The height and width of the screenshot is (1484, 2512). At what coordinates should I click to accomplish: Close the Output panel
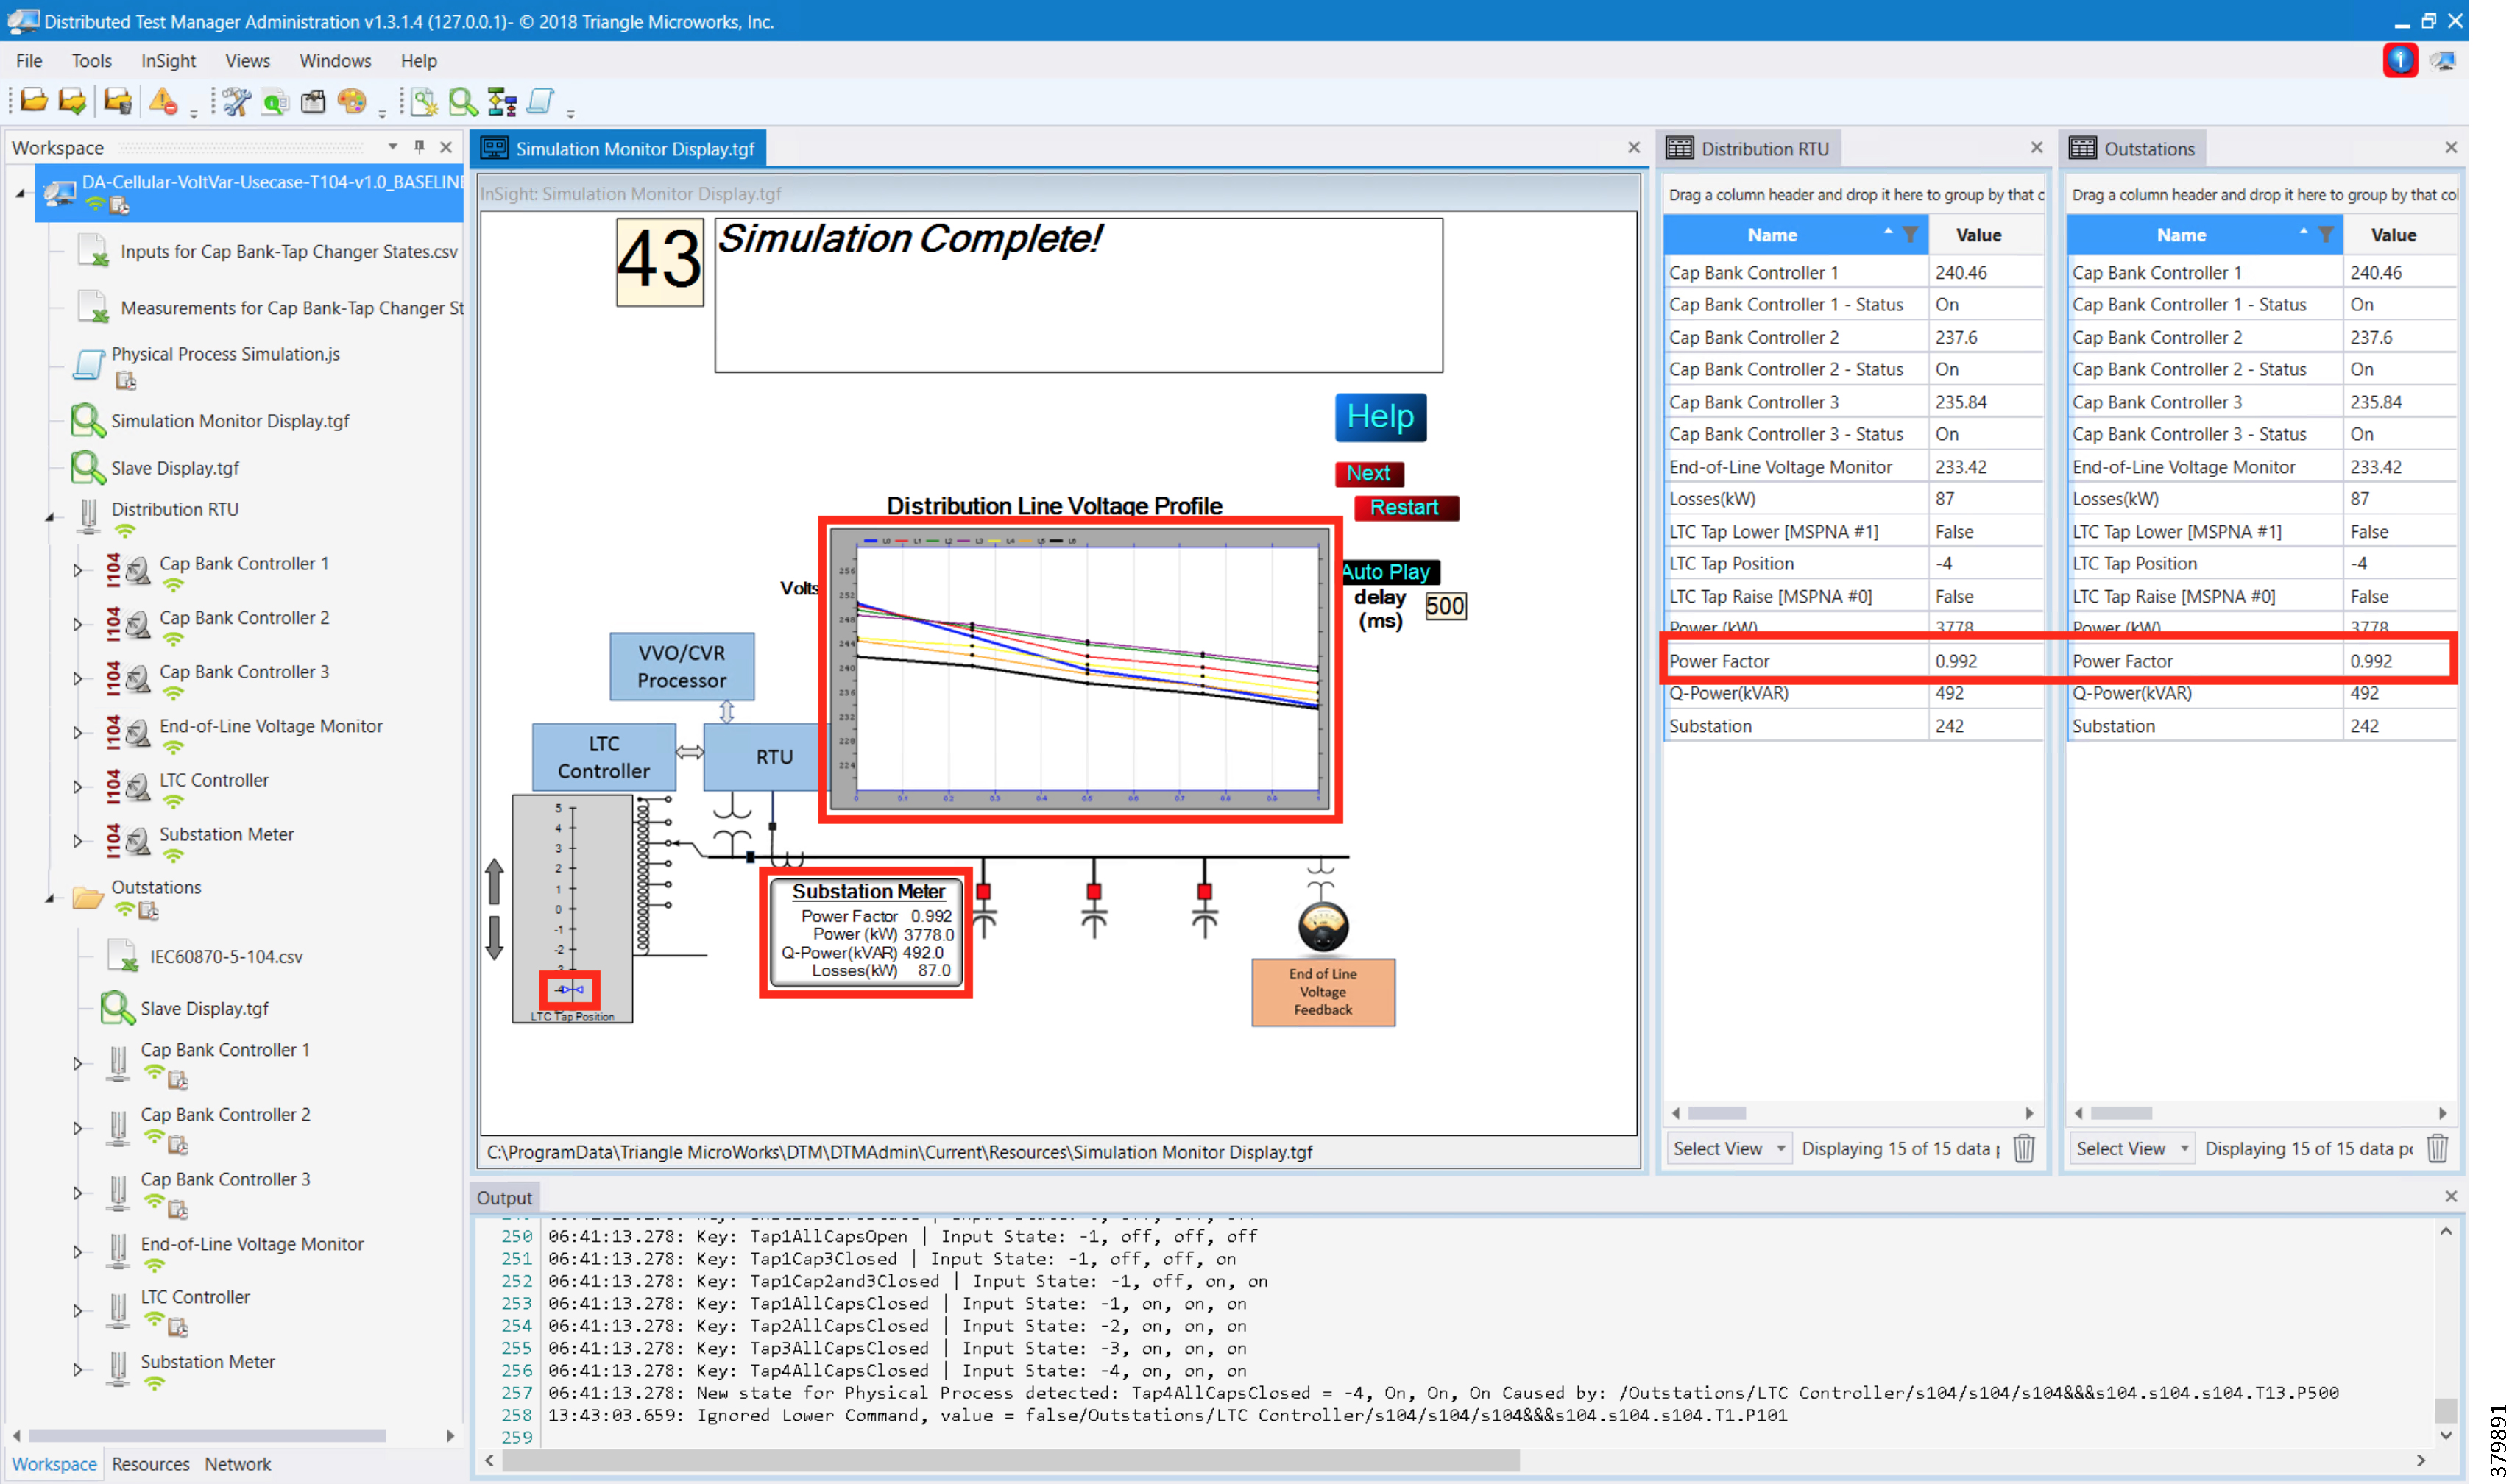pyautogui.click(x=2450, y=1196)
